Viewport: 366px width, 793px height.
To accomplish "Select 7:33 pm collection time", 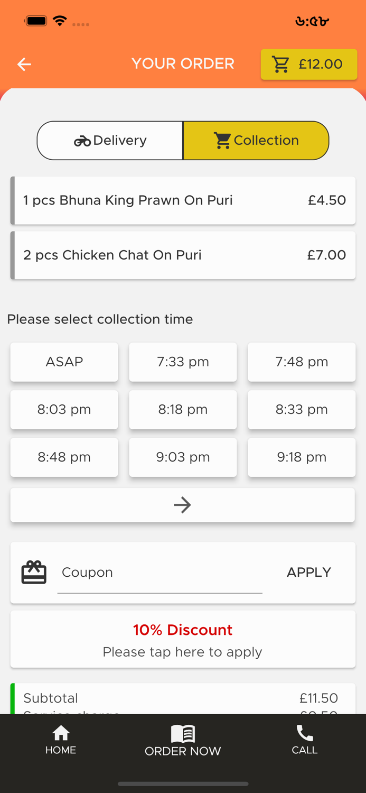I will 183,362.
